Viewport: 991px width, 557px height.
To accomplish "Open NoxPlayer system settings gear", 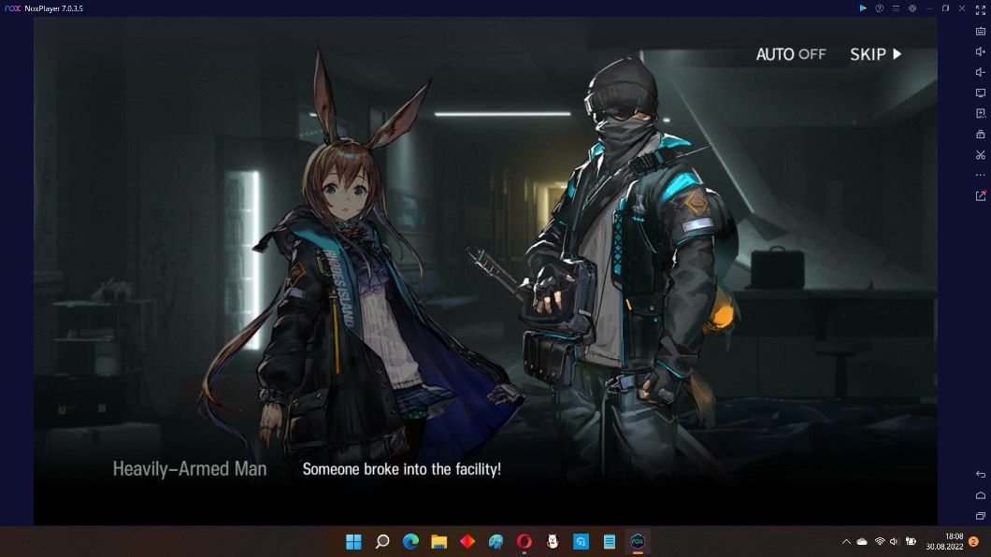I will point(912,8).
